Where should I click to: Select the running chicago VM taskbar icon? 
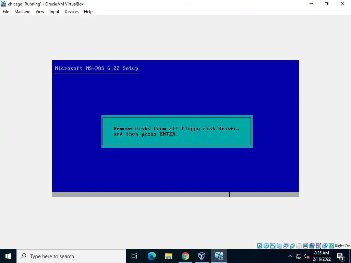(x=219, y=256)
